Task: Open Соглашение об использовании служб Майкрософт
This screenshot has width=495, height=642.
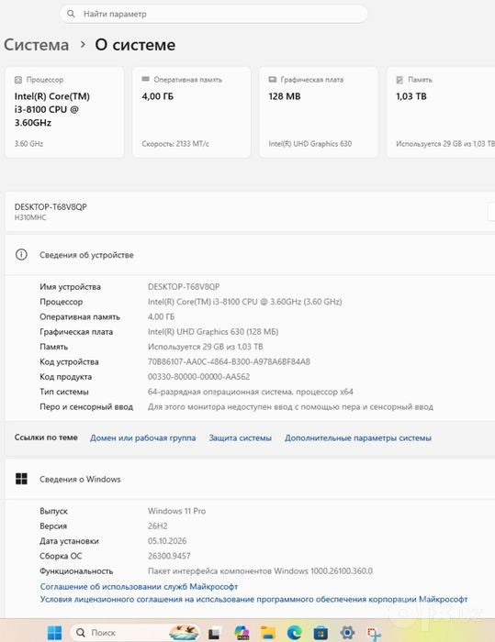Action: 139,586
